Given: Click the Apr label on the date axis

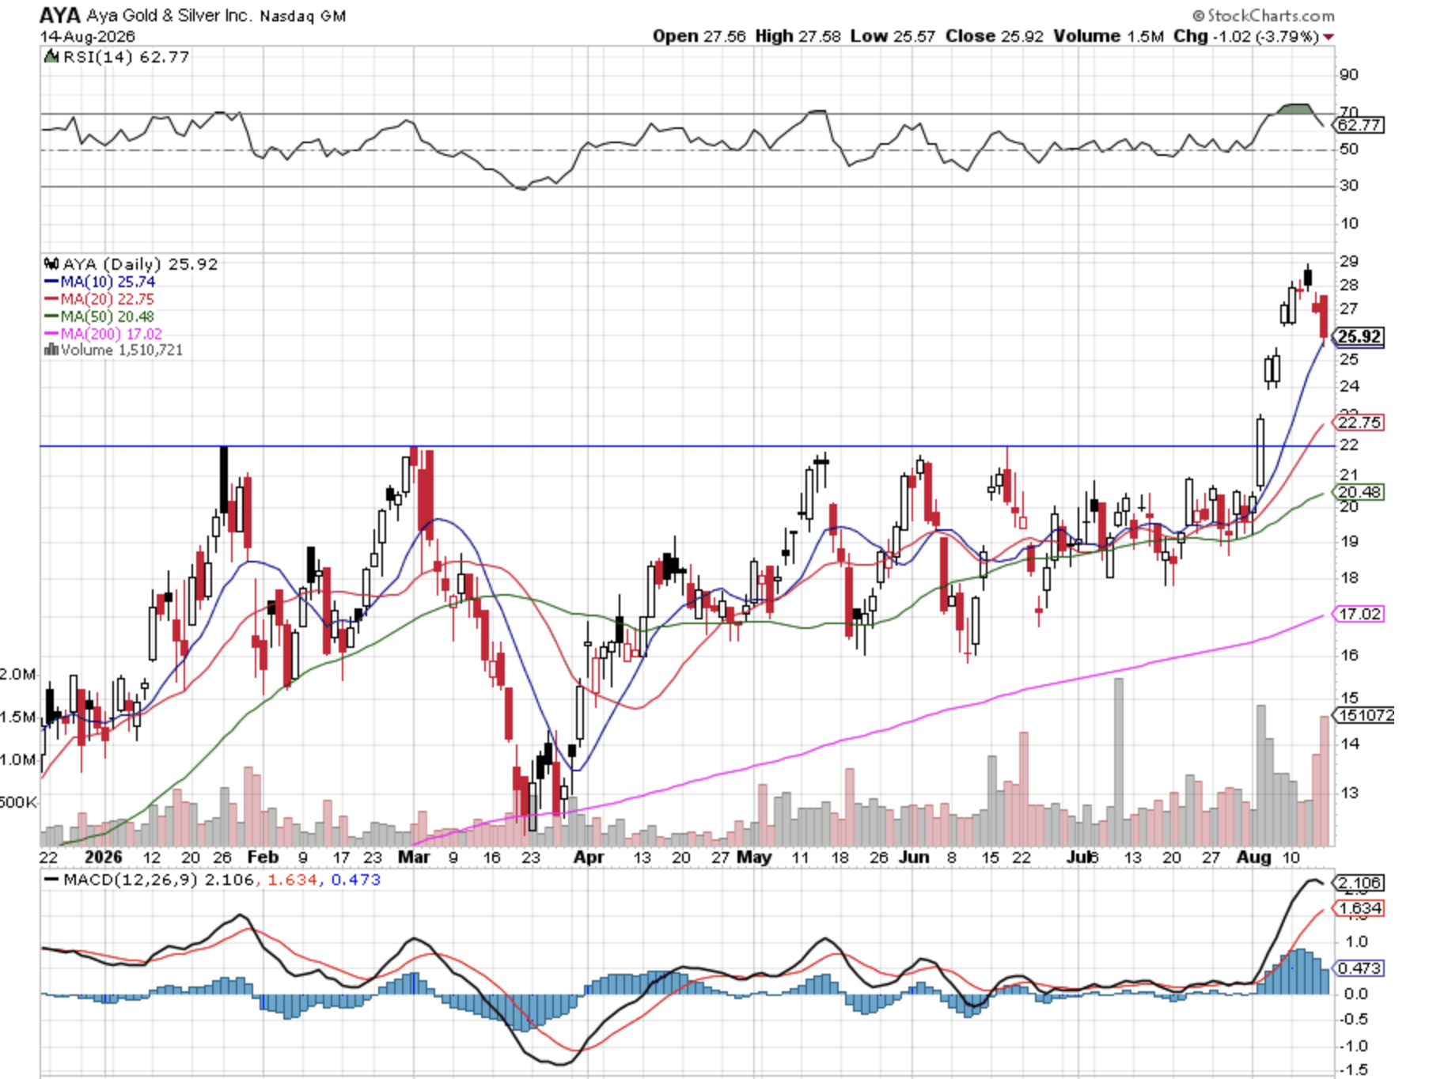Looking at the screenshot, I should [x=589, y=858].
